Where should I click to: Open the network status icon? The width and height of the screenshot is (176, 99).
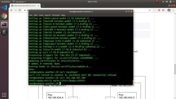(163, 2)
